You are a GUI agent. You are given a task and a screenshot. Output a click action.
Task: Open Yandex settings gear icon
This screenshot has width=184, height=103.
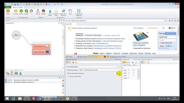pos(164,28)
